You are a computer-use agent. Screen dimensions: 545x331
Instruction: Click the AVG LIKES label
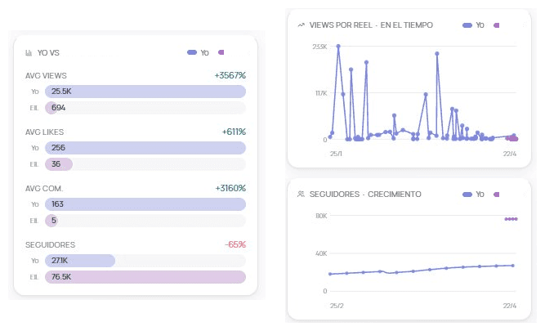click(44, 132)
